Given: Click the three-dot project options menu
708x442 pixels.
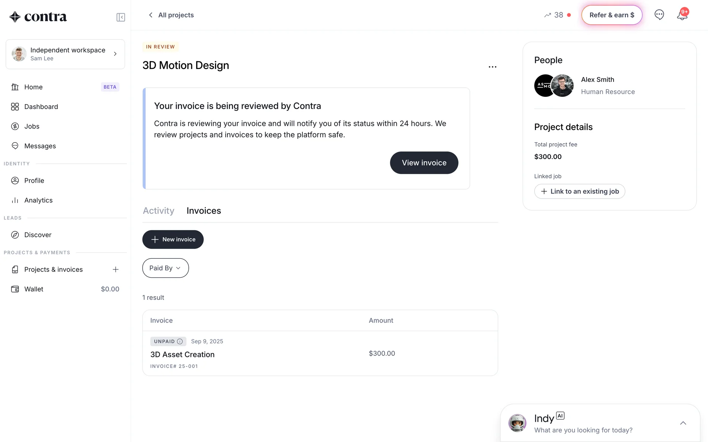Looking at the screenshot, I should pyautogui.click(x=492, y=67).
